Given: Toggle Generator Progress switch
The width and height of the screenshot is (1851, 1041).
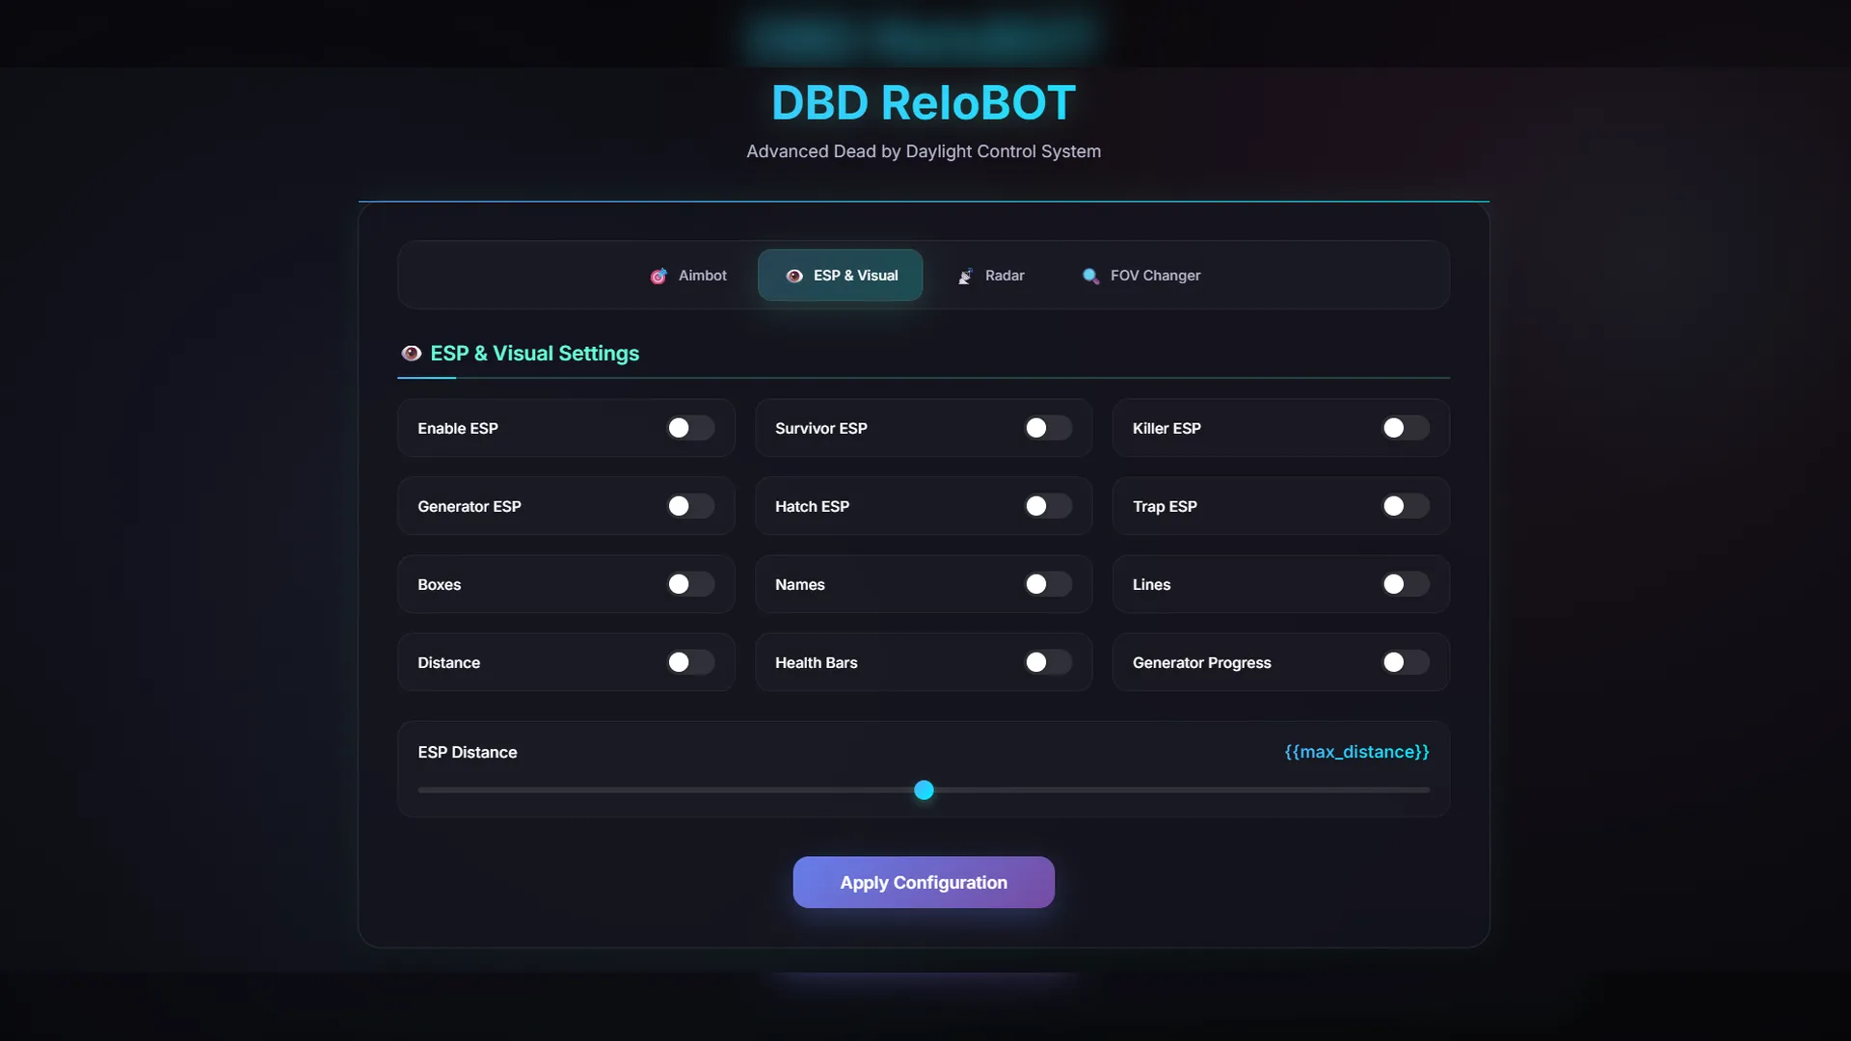Looking at the screenshot, I should (1405, 662).
